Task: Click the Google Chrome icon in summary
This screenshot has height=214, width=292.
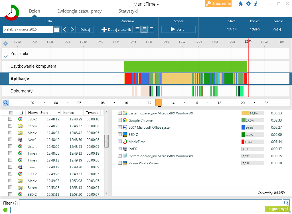Action: 125,120
